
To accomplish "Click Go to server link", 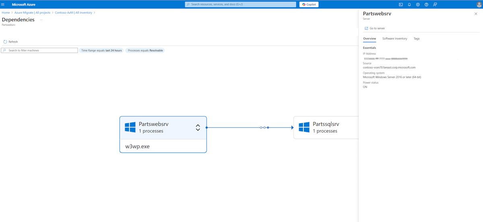I will tap(375, 29).
